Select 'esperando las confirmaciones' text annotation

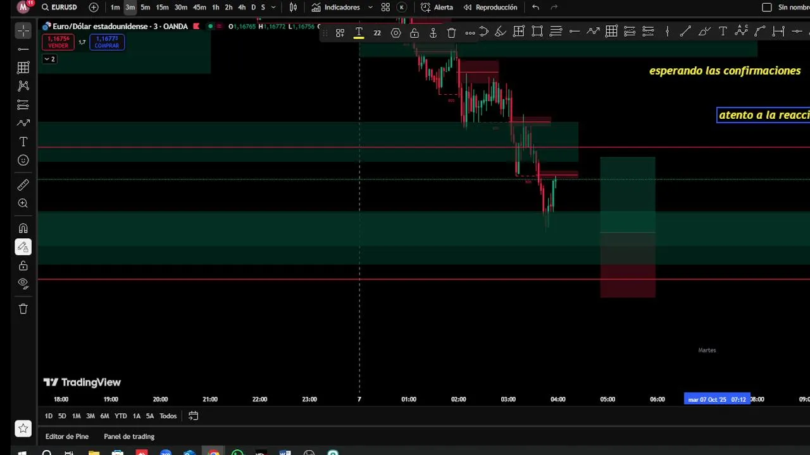tap(725, 71)
